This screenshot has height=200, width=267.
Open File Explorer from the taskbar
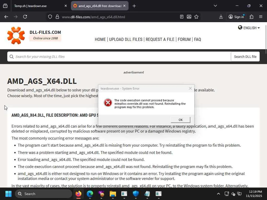(113, 194)
